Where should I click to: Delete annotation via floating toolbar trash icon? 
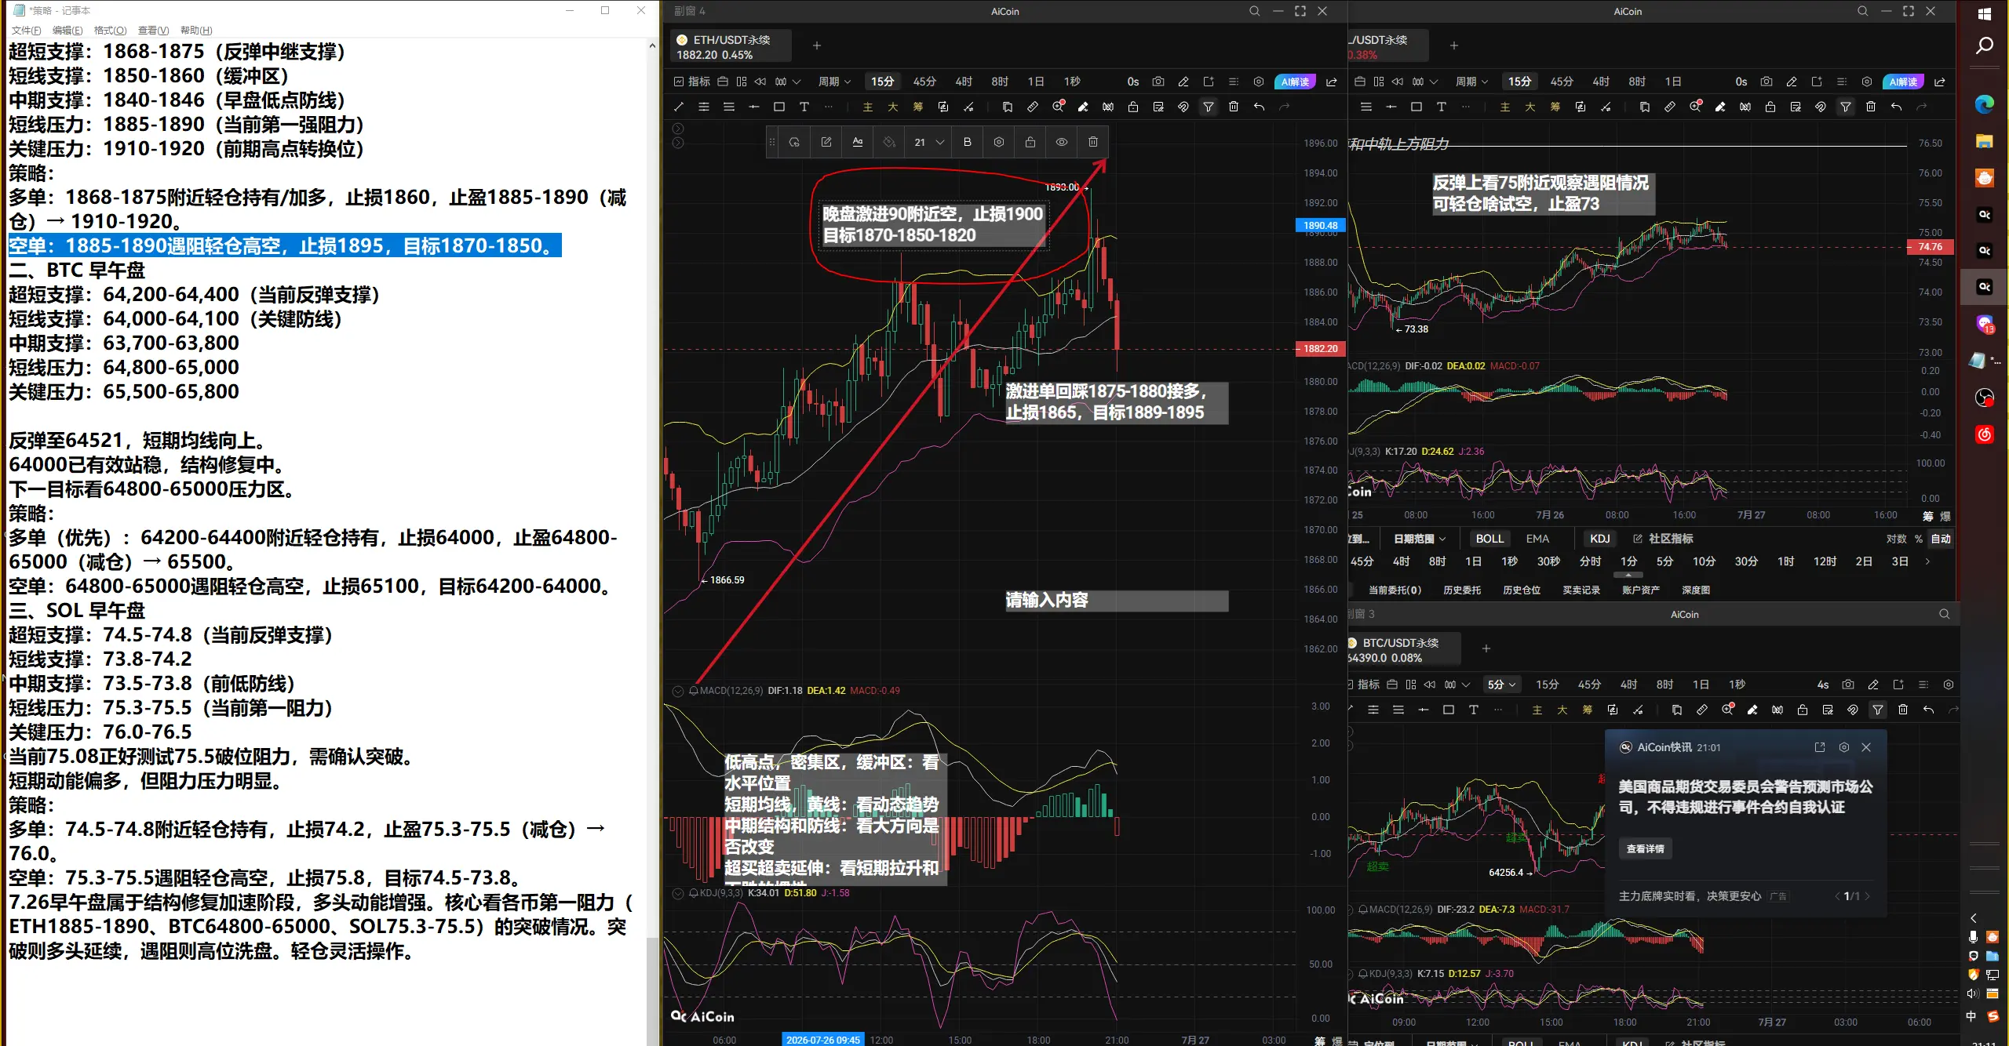pyautogui.click(x=1093, y=142)
